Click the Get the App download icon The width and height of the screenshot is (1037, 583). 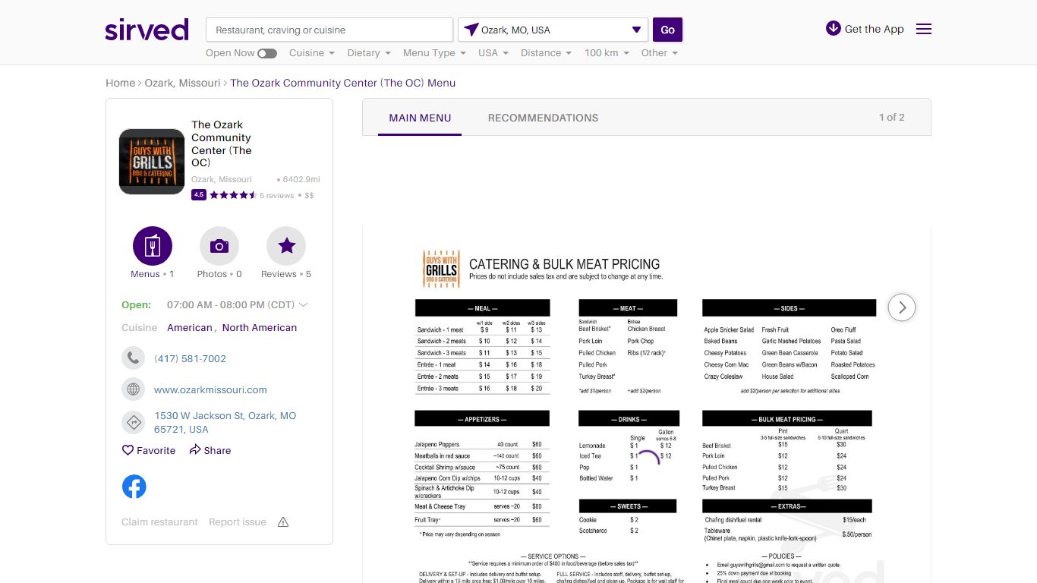pyautogui.click(x=834, y=28)
